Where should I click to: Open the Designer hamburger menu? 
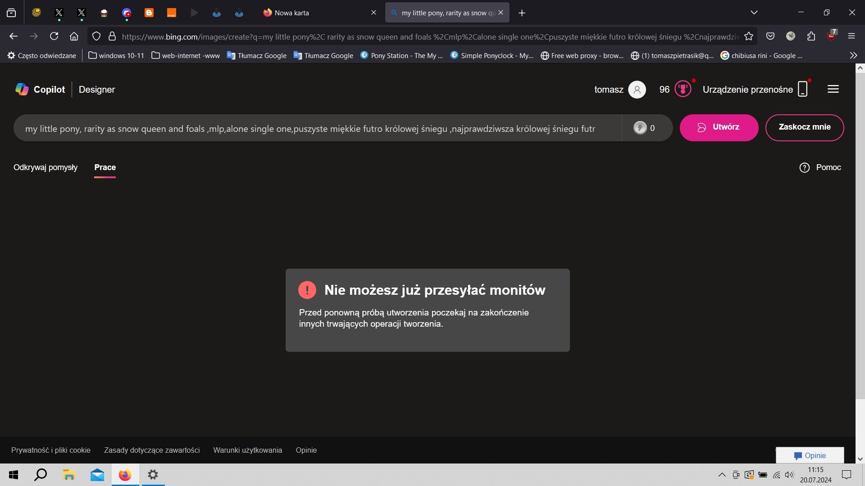(833, 89)
